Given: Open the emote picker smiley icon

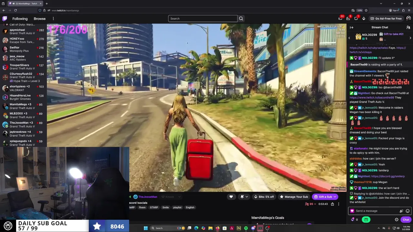Looking at the screenshot, I should point(408,211).
